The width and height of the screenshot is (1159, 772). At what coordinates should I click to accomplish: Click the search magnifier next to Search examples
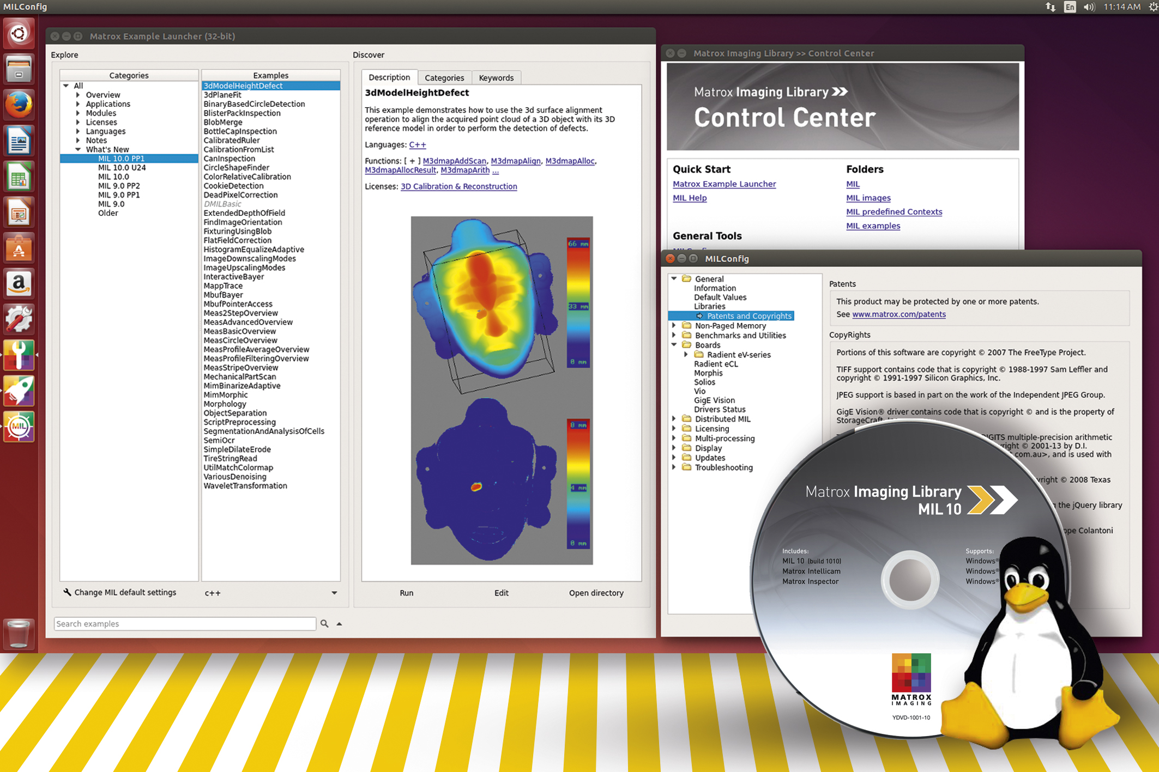[324, 624]
